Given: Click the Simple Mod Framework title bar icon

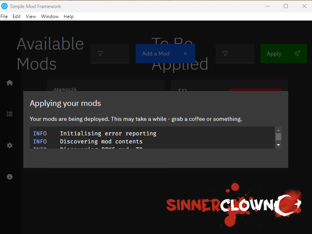Looking at the screenshot, I should click(x=5, y=6).
